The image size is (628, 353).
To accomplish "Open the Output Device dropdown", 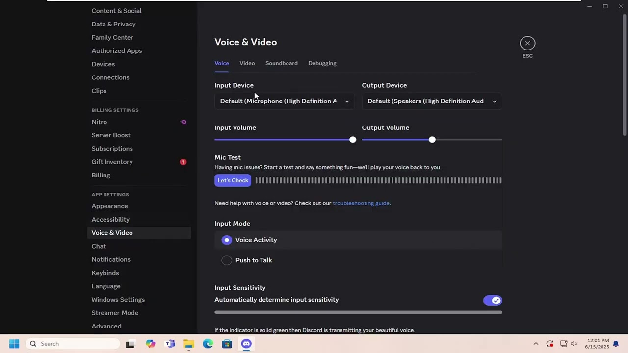I will point(432,101).
